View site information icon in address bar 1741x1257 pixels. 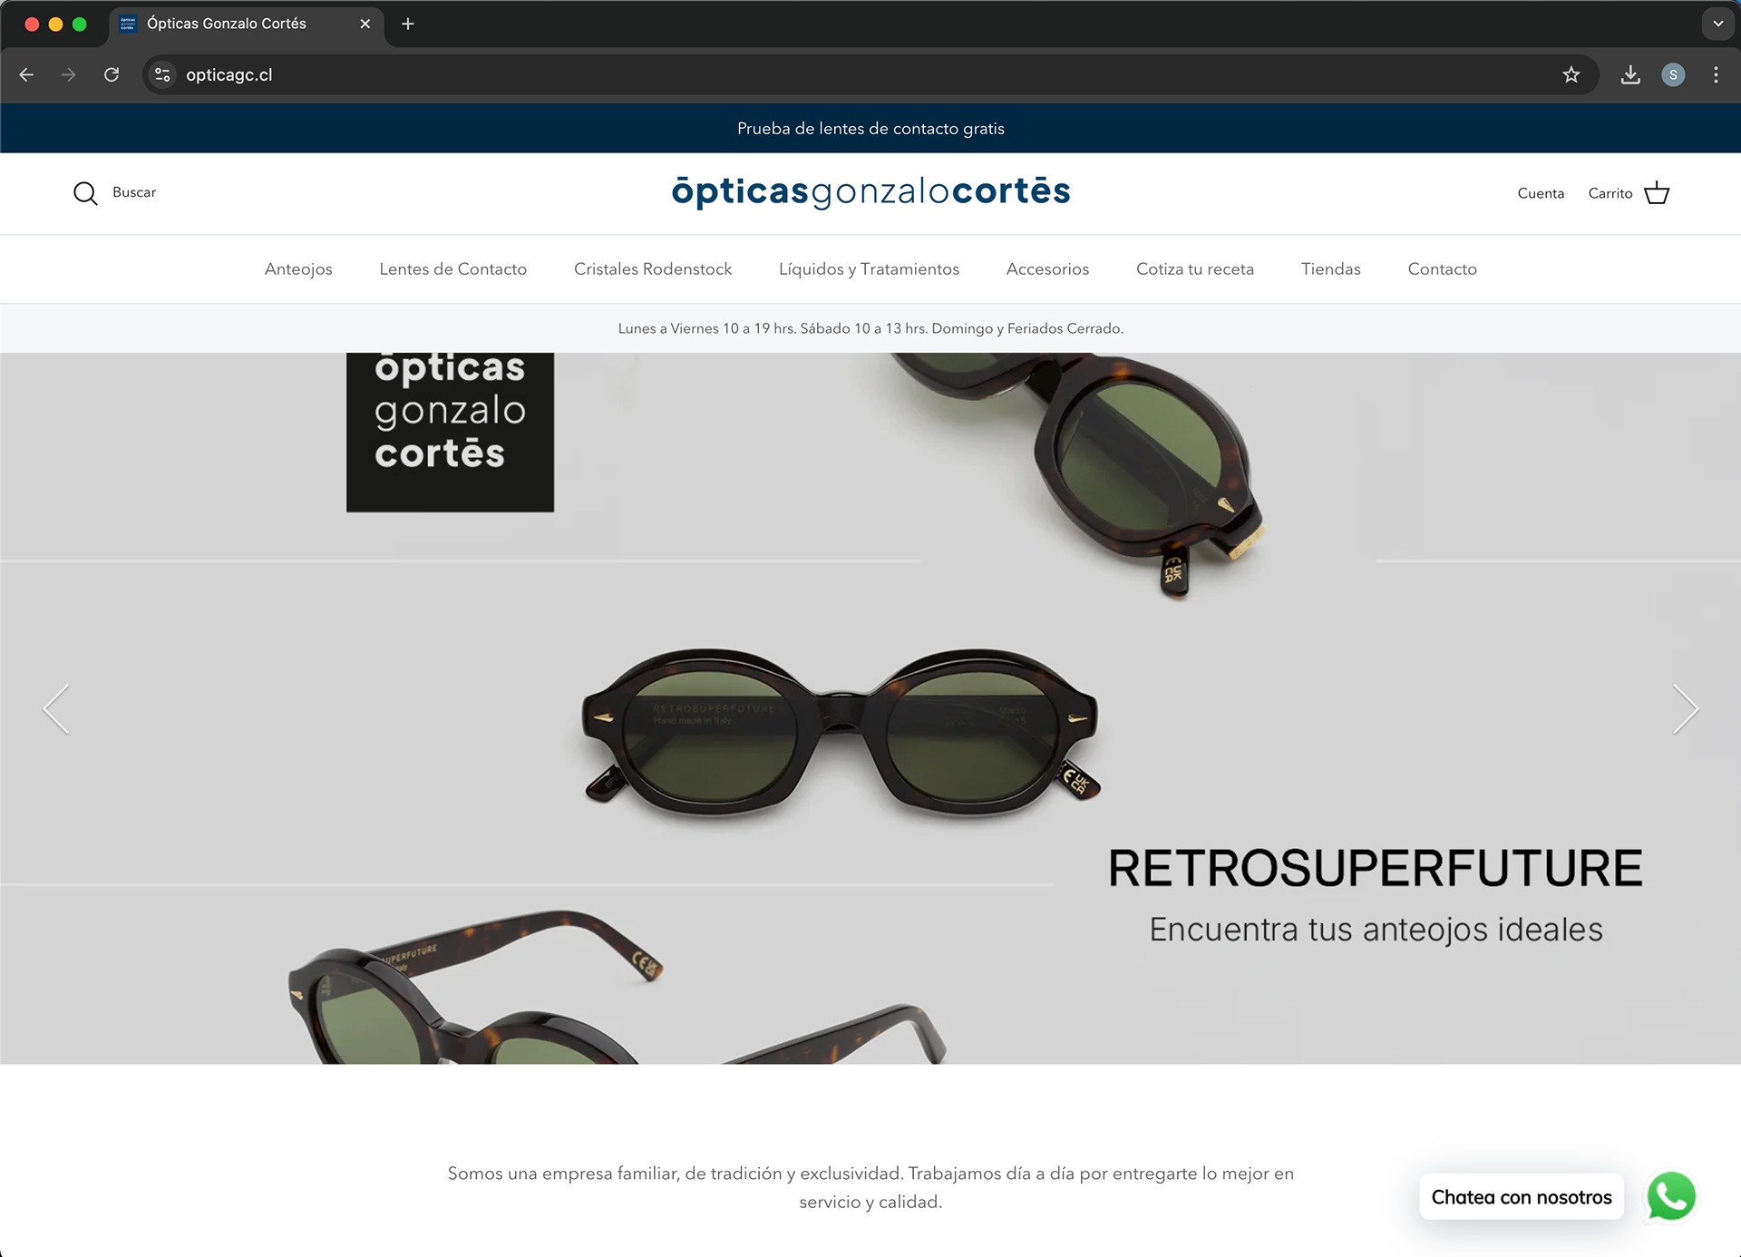[162, 75]
